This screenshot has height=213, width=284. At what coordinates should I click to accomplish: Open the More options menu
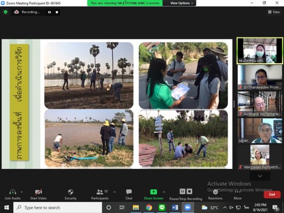tap(237, 194)
